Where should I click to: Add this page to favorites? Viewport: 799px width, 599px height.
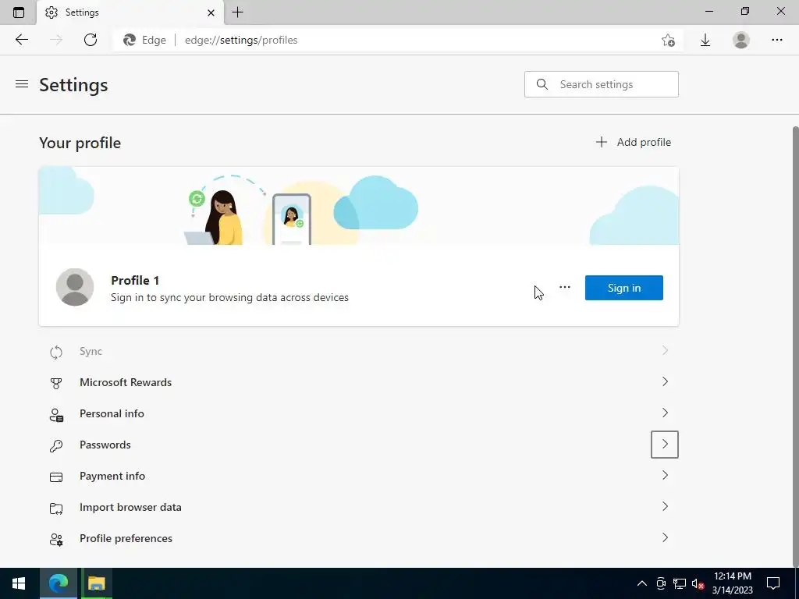668,40
